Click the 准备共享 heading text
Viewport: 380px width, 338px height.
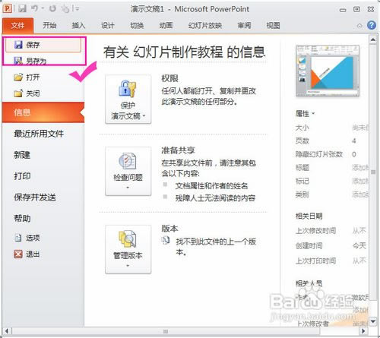[178, 150]
